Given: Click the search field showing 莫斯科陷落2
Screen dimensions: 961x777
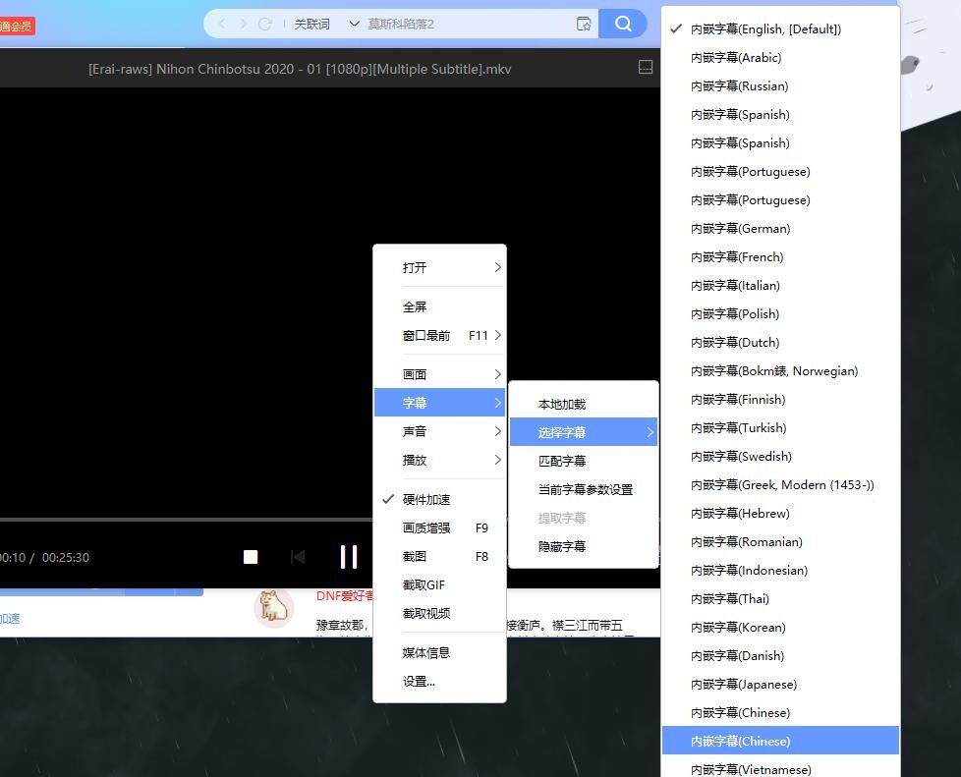Looking at the screenshot, I should tap(462, 24).
